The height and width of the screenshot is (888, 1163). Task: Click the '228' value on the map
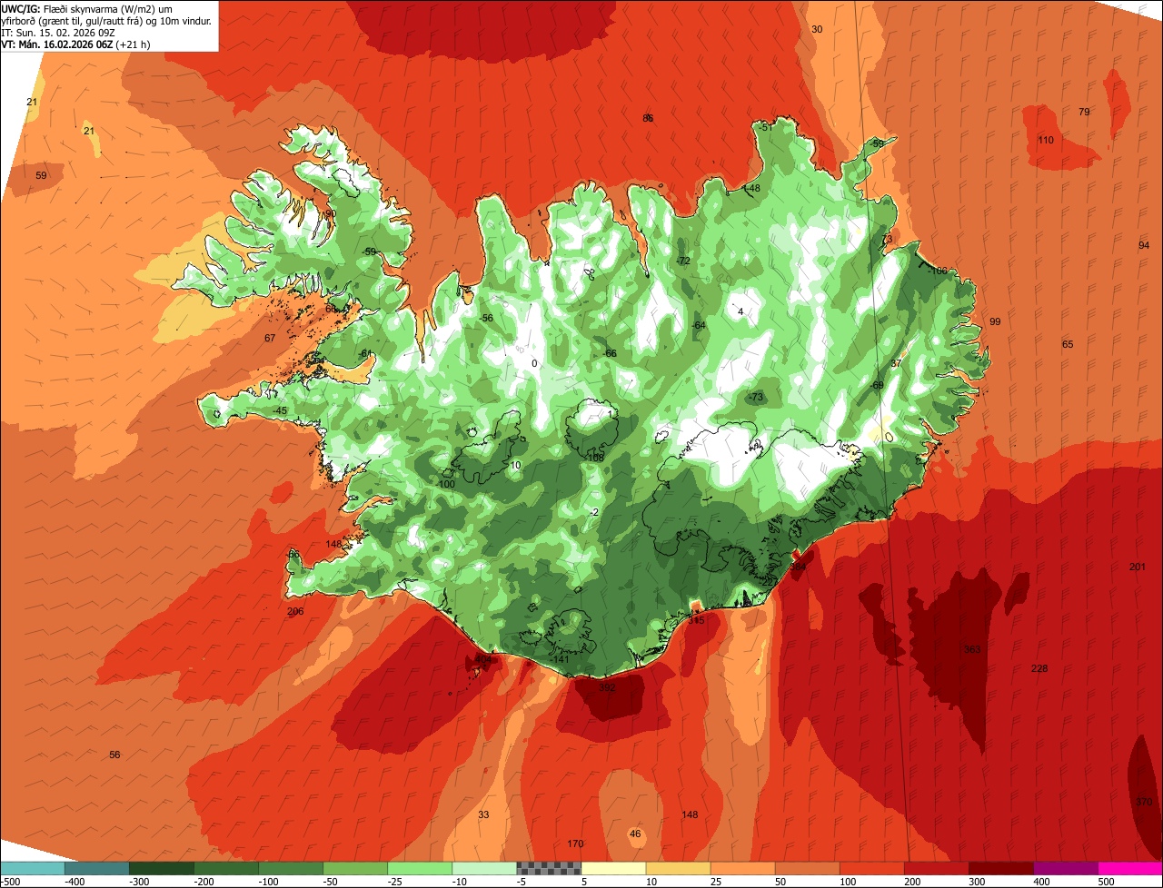point(1039,668)
